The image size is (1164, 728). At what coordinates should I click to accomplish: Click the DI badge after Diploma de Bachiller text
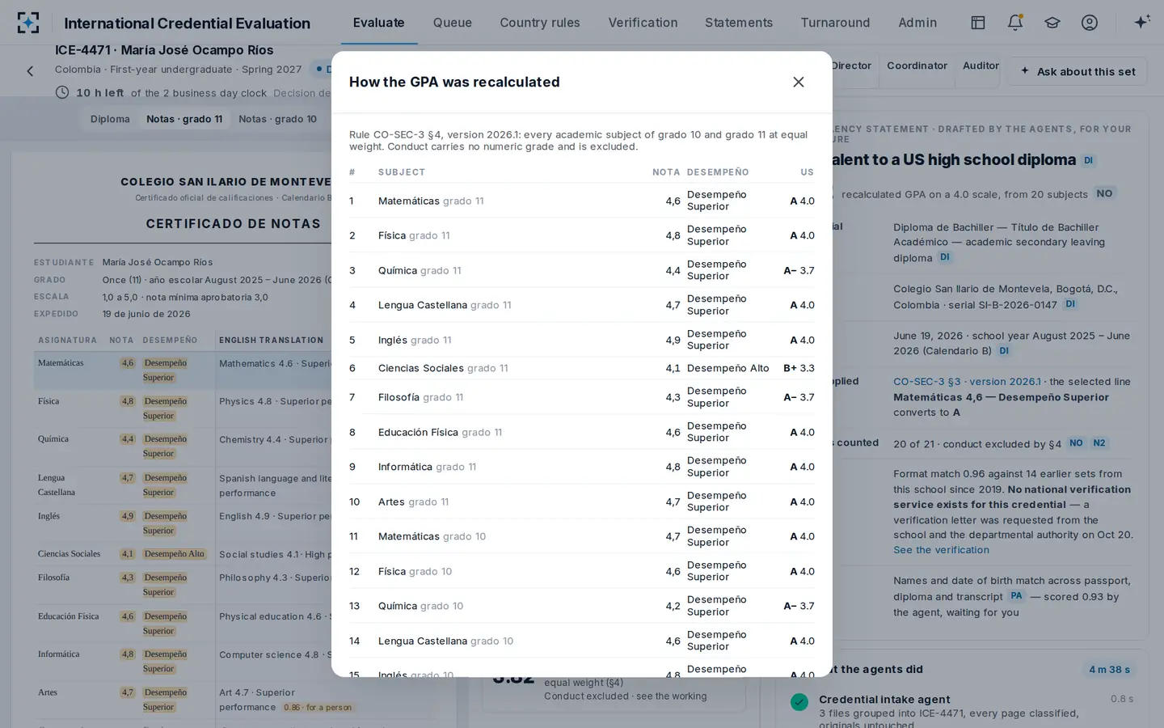[945, 257]
